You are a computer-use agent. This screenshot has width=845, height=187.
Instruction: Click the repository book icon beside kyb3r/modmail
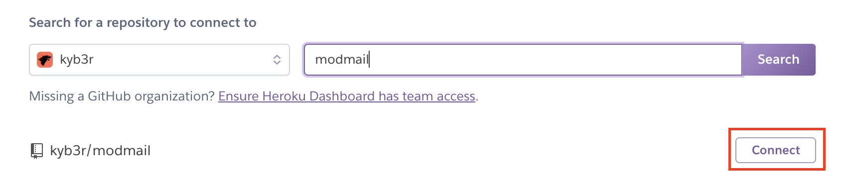36,151
